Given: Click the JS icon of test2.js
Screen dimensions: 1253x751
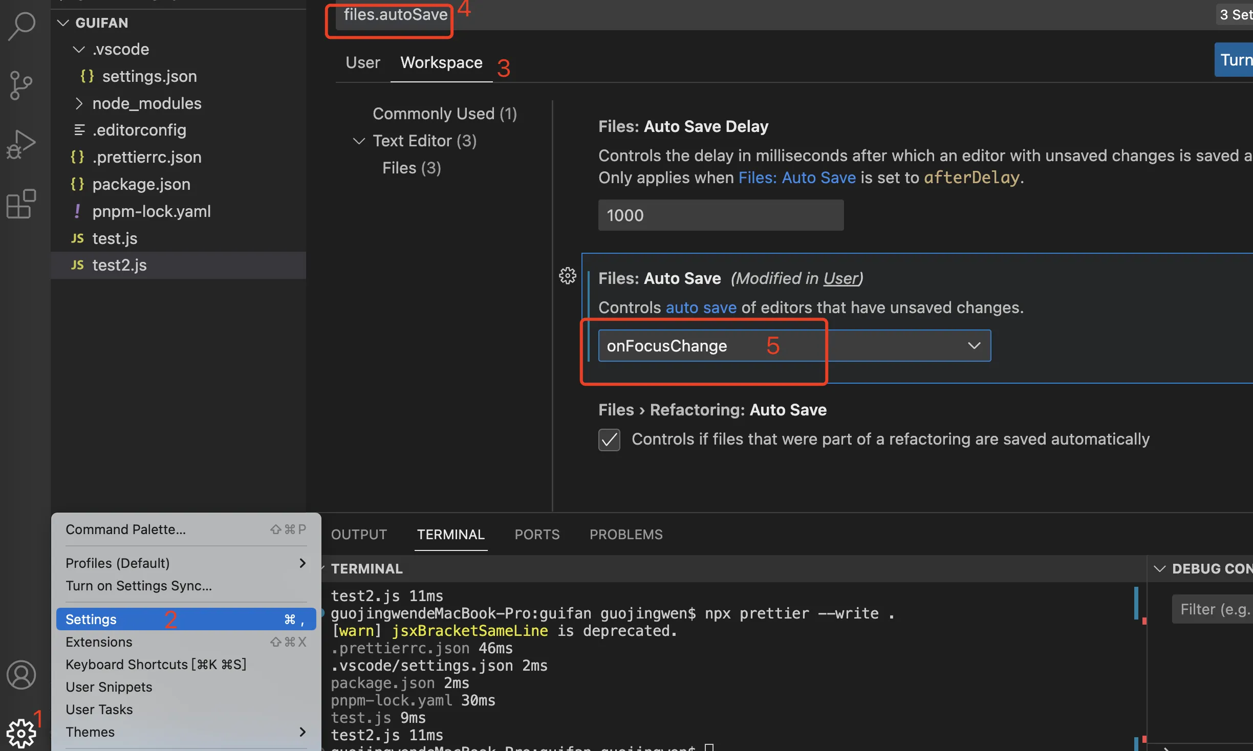Looking at the screenshot, I should click(77, 265).
